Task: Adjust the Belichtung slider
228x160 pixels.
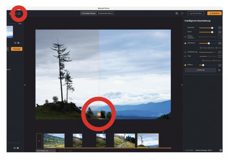Action: coord(208,43)
